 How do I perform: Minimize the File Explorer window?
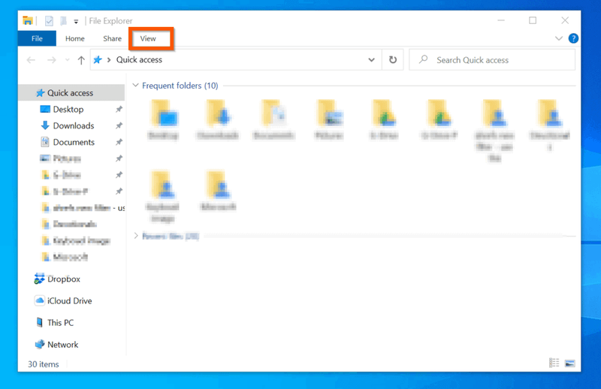tap(501, 20)
